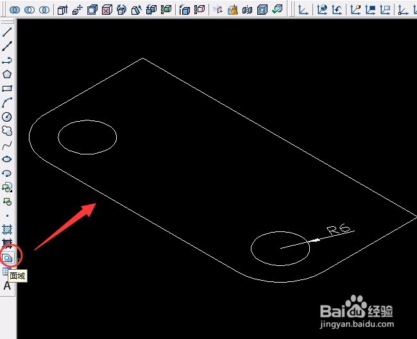Click the Insert Block icon
The height and width of the screenshot is (339, 417).
click(7, 187)
